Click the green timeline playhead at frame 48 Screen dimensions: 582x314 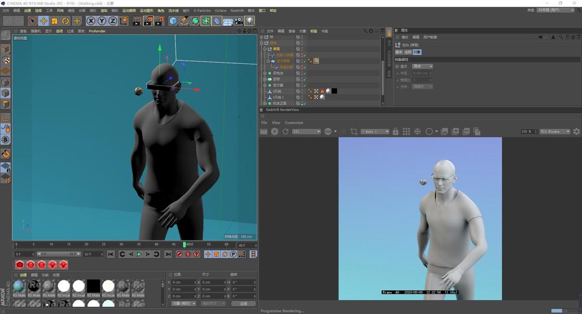(184, 245)
